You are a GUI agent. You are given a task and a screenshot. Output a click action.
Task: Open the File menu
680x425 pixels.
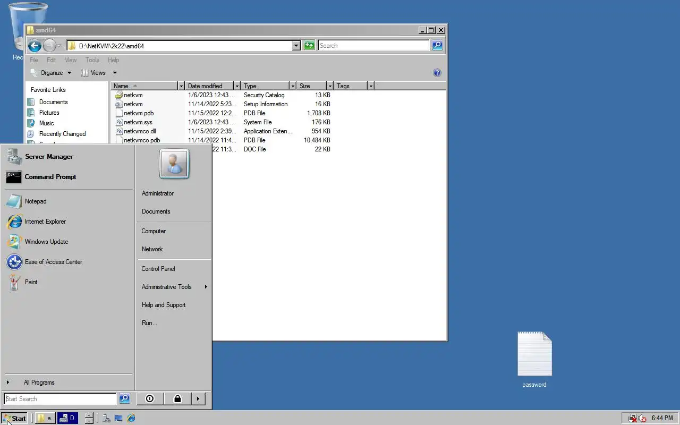pyautogui.click(x=33, y=60)
